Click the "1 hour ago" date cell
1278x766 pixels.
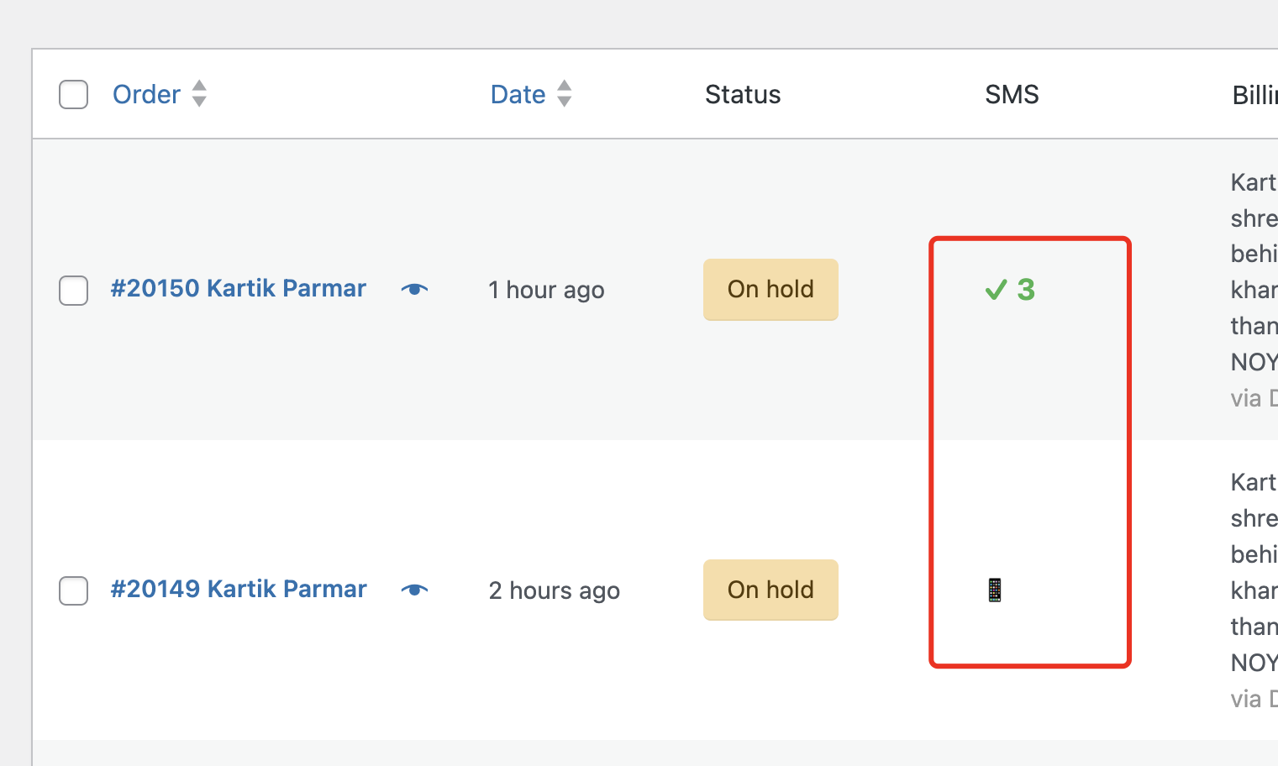click(x=546, y=291)
